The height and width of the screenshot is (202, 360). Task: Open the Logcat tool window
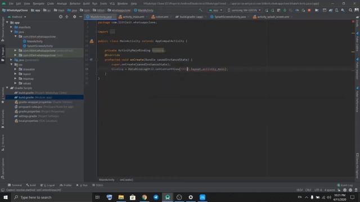[48, 185]
